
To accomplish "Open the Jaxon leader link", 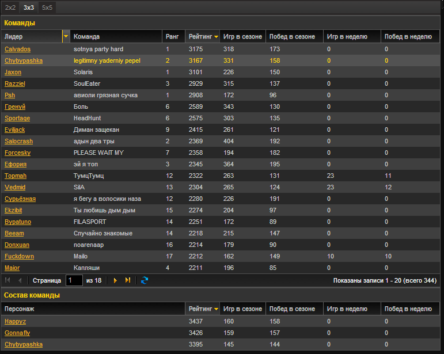I will click(x=13, y=72).
